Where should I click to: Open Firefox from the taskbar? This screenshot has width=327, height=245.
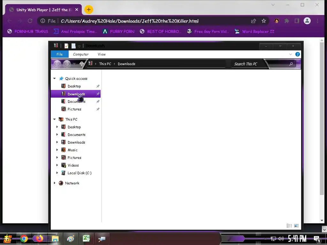39,239
